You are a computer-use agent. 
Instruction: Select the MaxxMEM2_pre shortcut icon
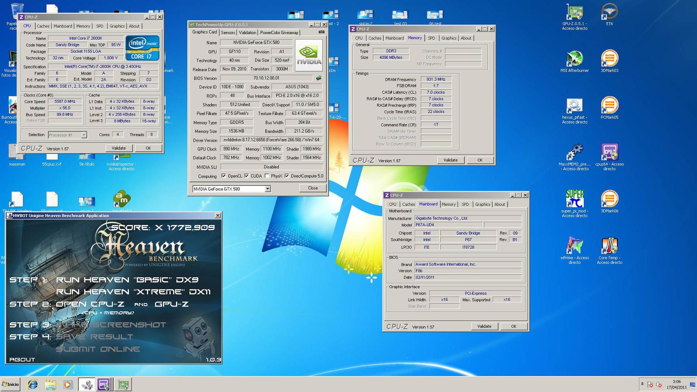[x=575, y=157]
